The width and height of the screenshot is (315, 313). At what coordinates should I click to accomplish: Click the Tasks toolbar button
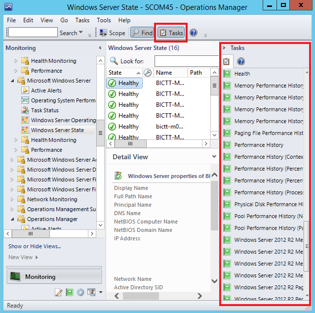pos(171,33)
